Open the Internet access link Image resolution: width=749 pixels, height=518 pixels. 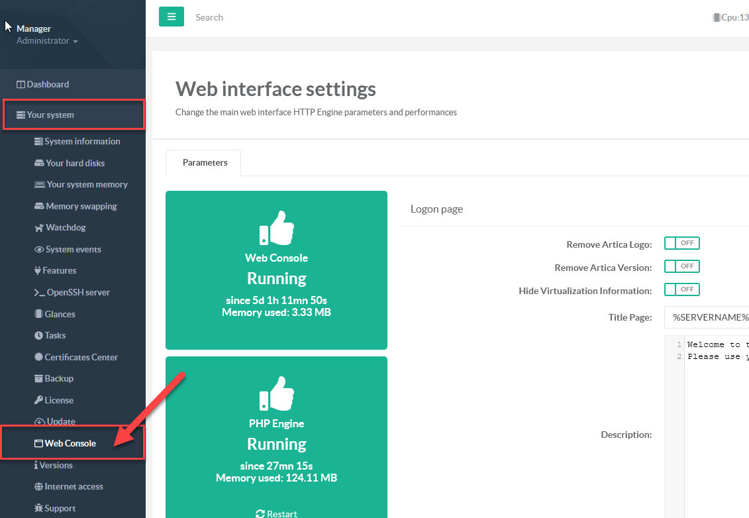click(x=74, y=487)
